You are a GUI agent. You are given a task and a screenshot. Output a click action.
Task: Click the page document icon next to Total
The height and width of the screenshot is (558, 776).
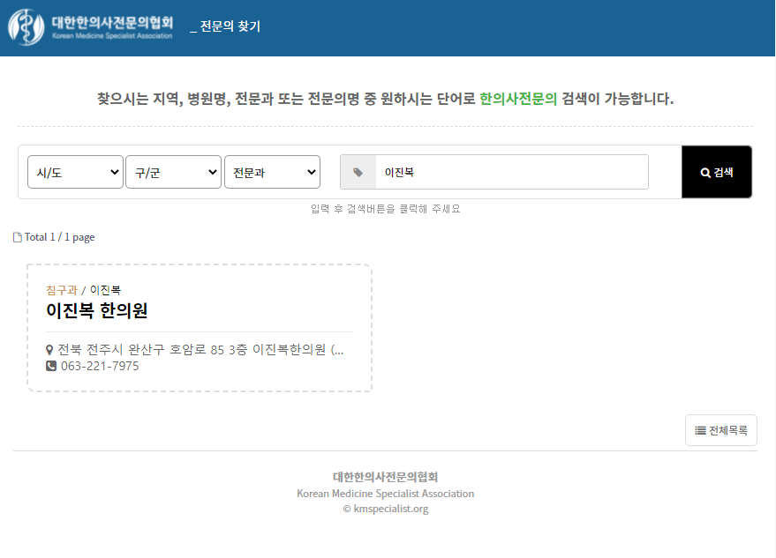click(18, 237)
